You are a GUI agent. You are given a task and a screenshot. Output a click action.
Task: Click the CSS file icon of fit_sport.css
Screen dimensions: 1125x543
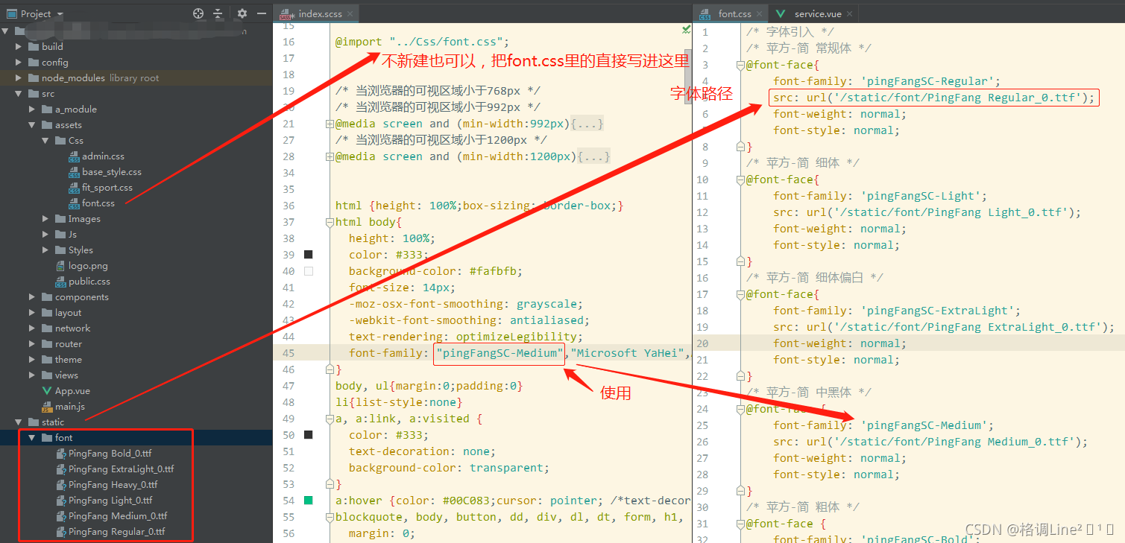pos(74,188)
